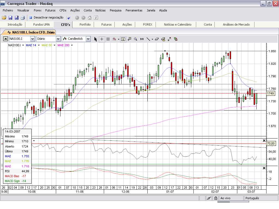Reset chart zoom with 1:1 icon

[x=142, y=39]
